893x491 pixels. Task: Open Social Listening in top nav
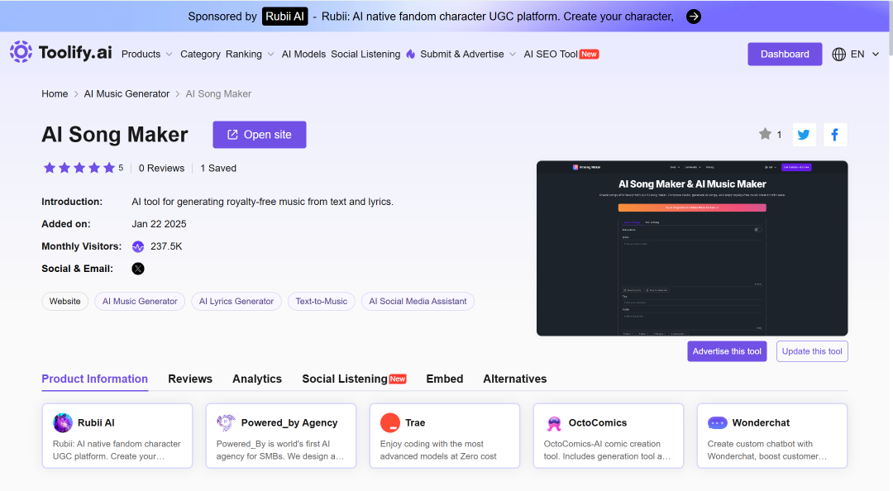pos(365,54)
